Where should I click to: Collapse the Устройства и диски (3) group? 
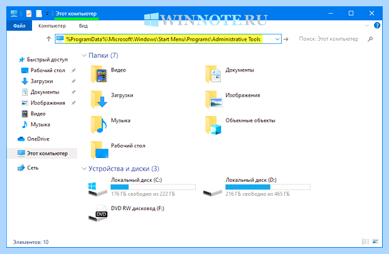[84, 169]
